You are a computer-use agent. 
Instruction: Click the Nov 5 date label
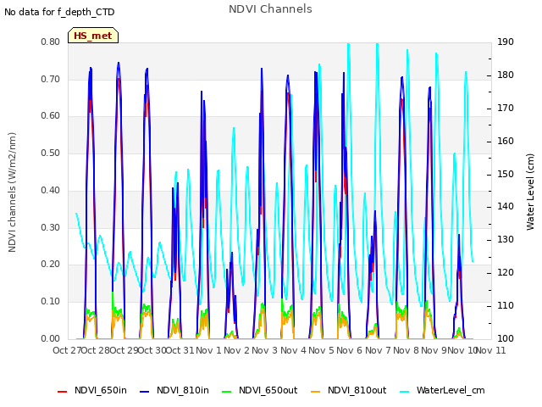click(321, 350)
